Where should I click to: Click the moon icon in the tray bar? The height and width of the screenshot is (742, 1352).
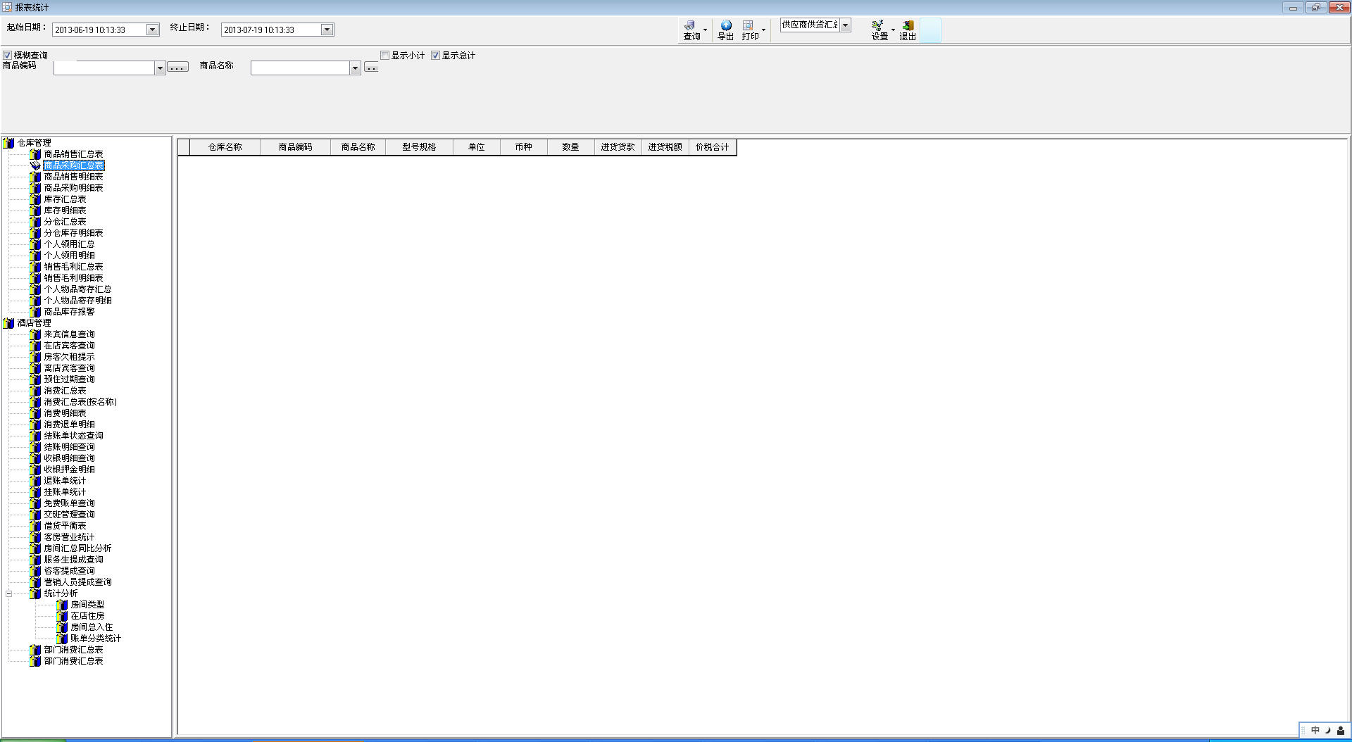[x=1328, y=731]
